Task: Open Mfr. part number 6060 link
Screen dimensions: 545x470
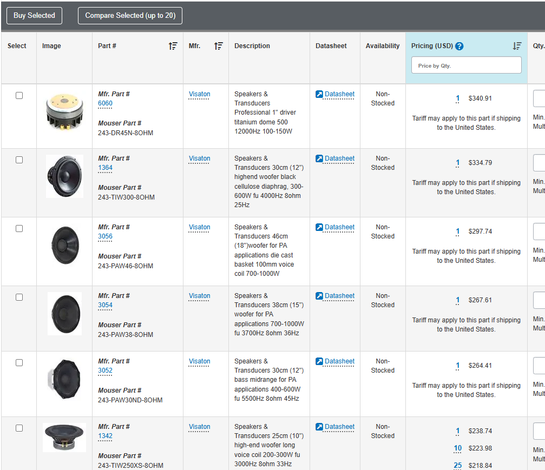Action: click(105, 103)
